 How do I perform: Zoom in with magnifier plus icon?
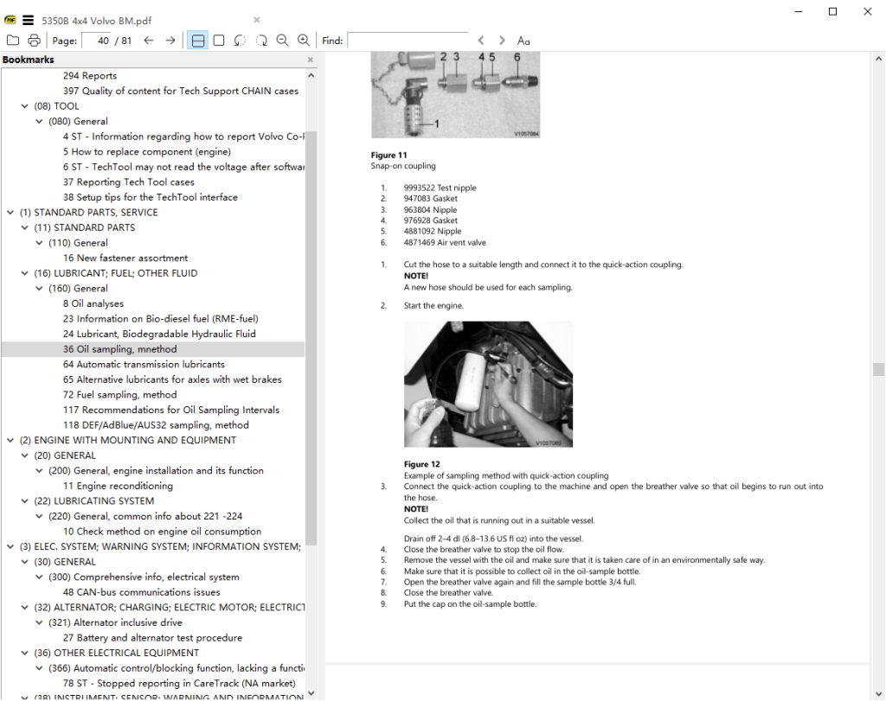[303, 41]
